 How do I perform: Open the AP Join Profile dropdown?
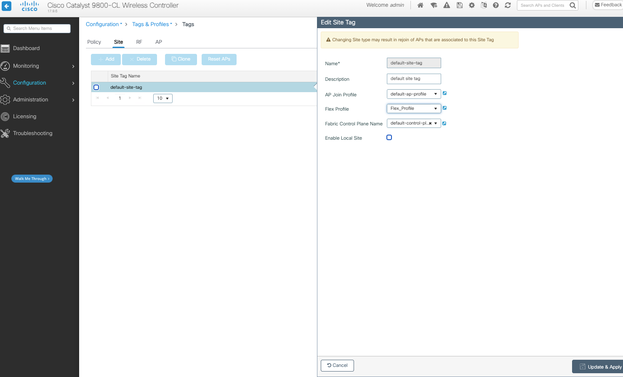click(x=413, y=94)
